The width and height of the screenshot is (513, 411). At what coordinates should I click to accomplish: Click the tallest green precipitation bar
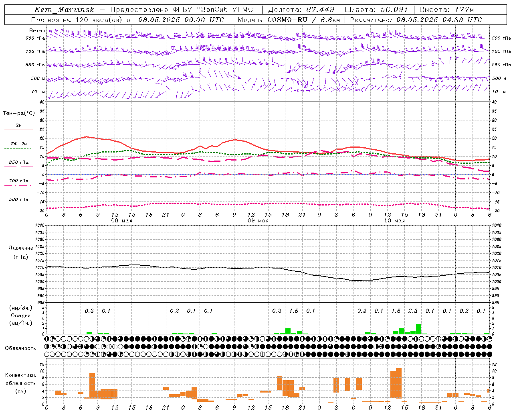coord(418,329)
